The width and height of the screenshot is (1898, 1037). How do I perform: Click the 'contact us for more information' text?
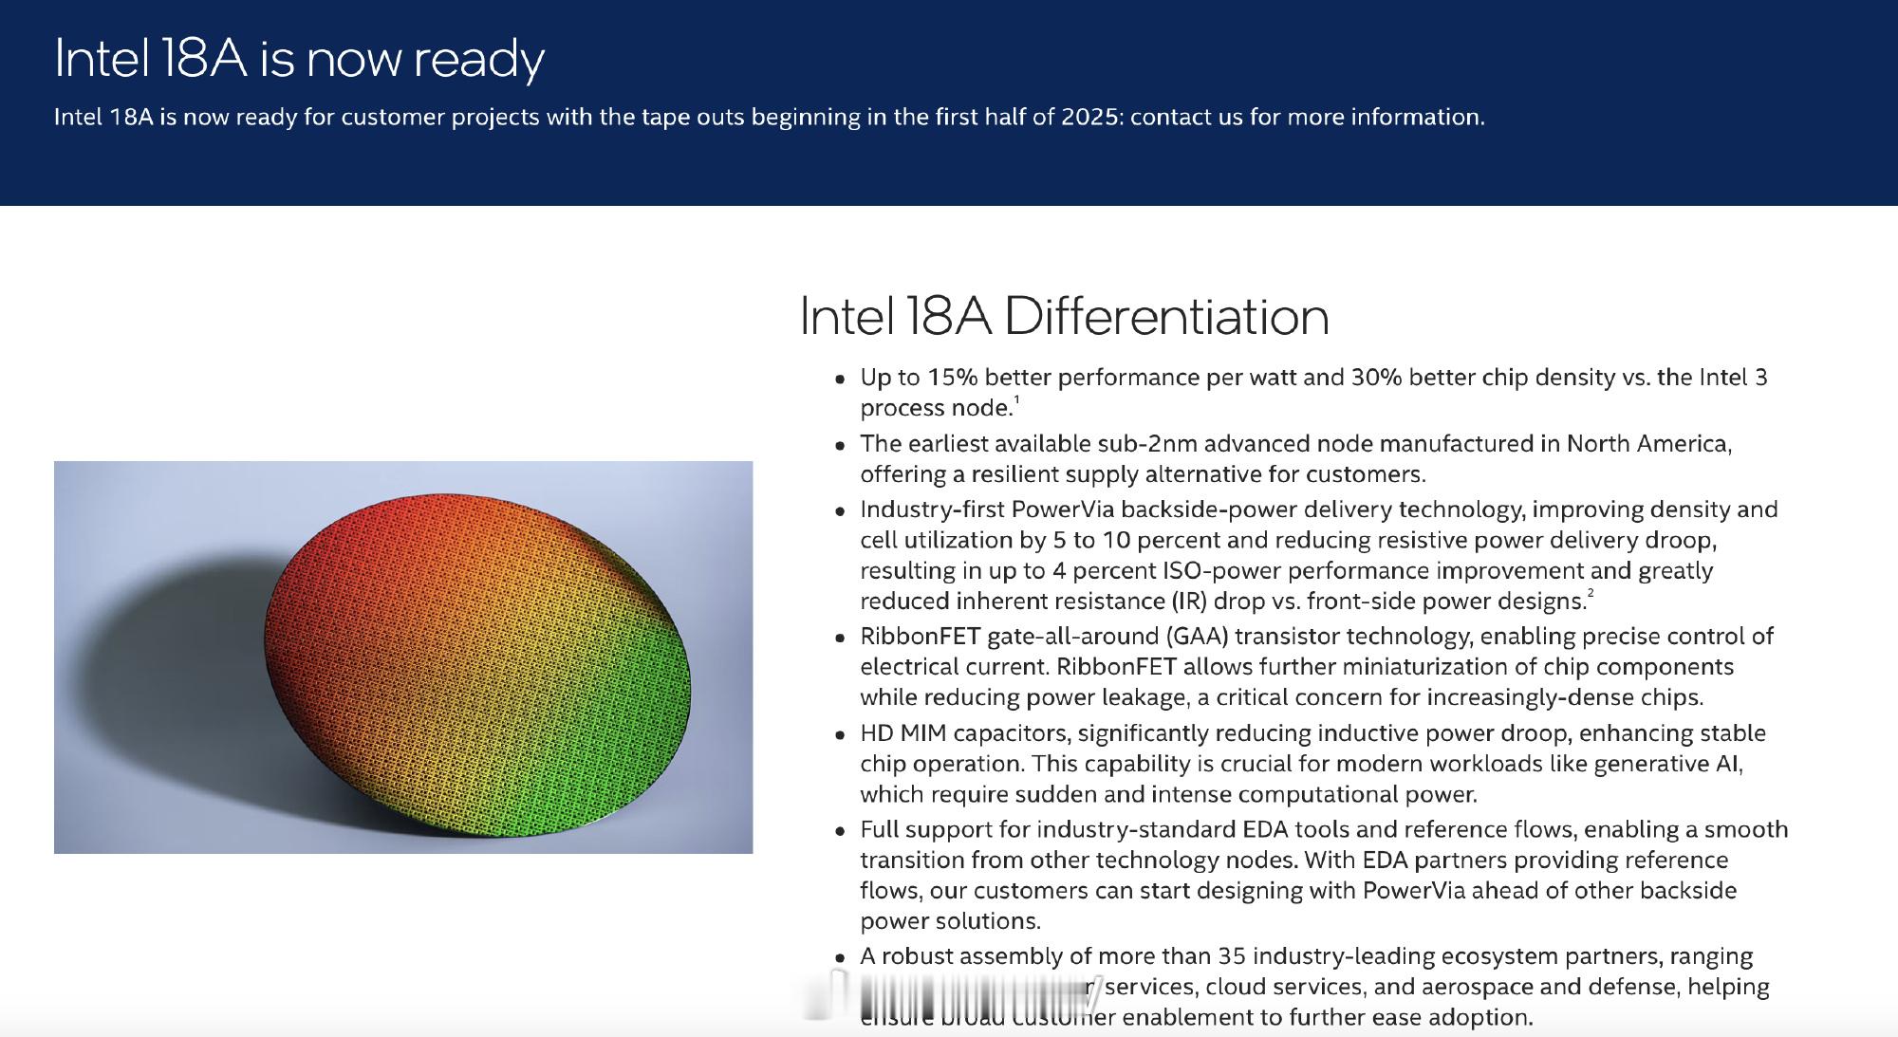(1306, 117)
